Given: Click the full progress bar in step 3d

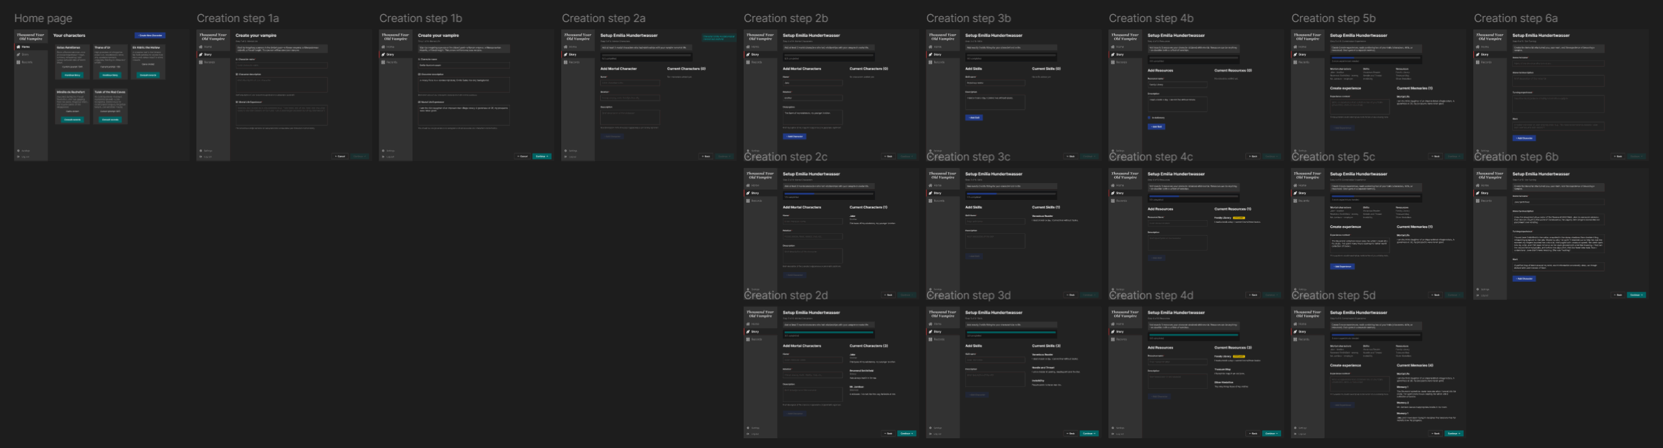Looking at the screenshot, I should click(x=1011, y=332).
